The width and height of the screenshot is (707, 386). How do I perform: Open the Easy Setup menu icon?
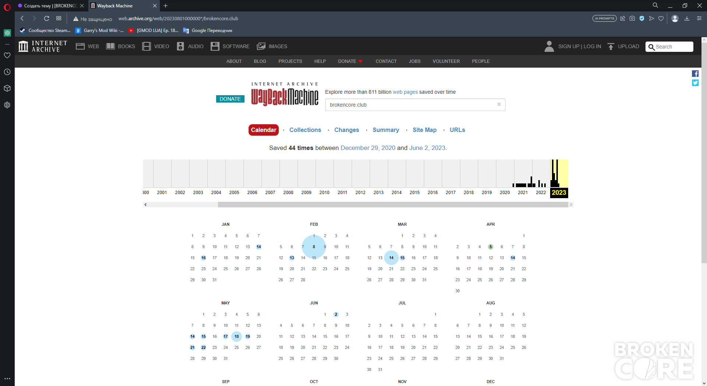pyautogui.click(x=699, y=18)
